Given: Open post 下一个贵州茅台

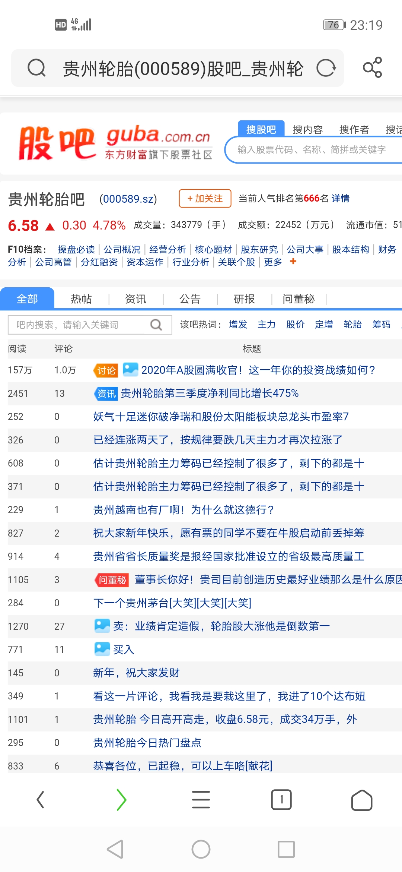Looking at the screenshot, I should [172, 603].
